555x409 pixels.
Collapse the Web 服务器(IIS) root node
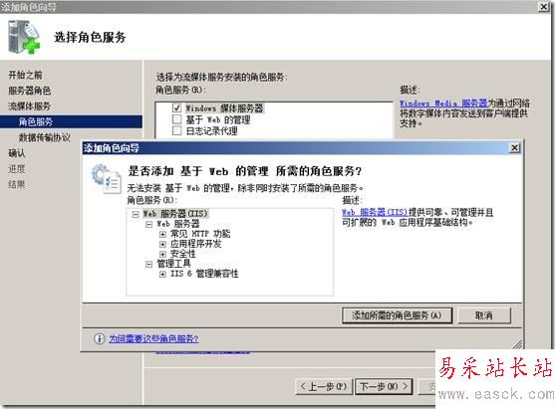(136, 214)
